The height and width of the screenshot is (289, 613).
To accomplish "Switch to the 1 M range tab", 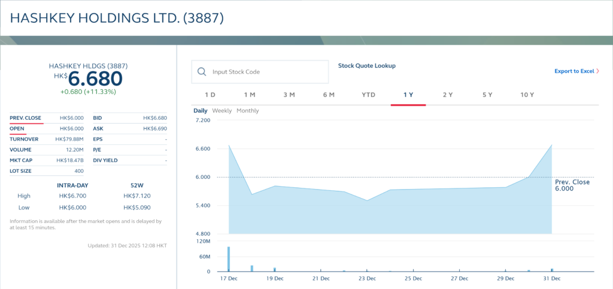I will [x=250, y=95].
